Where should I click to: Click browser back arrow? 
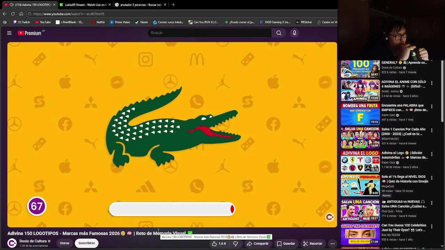(x=5, y=14)
